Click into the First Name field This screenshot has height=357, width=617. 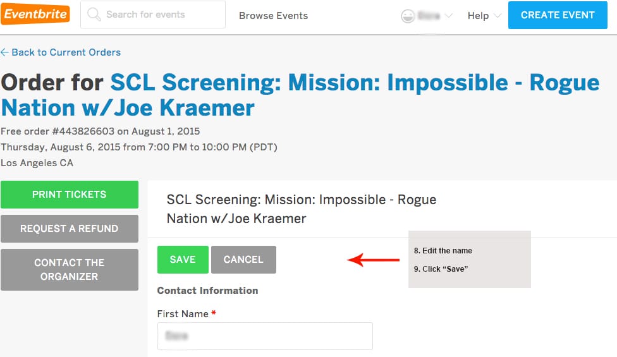coord(265,336)
